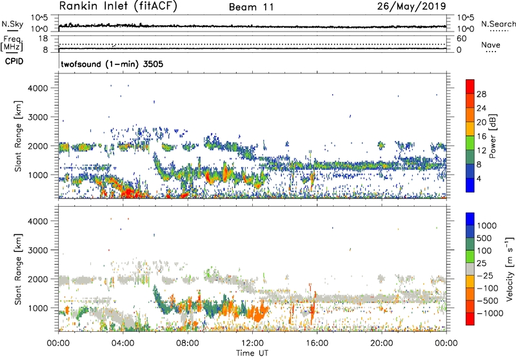516x357 pixels.
Task: Click the '4000' tick of the power panel
Action: point(37,88)
